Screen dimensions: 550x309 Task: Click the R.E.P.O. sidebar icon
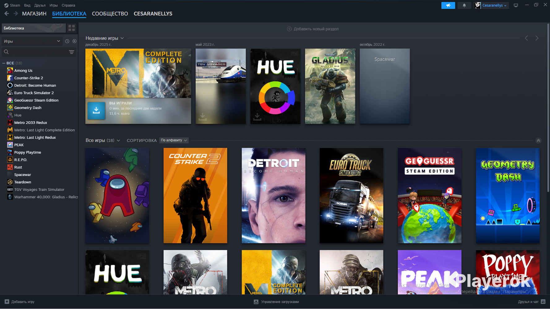10,160
